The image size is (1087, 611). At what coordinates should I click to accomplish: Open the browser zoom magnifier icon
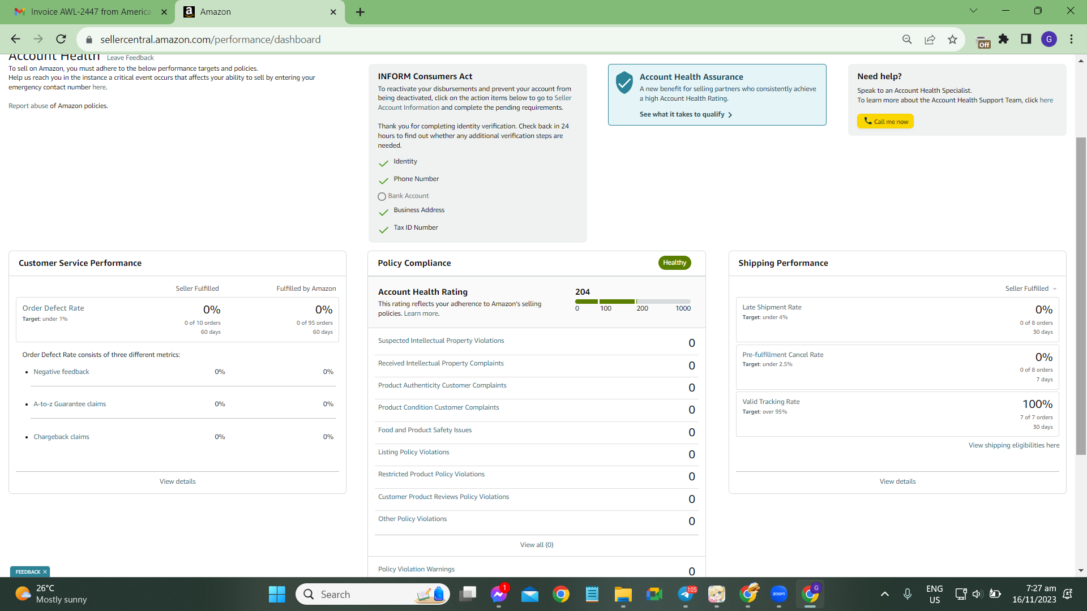pyautogui.click(x=907, y=39)
